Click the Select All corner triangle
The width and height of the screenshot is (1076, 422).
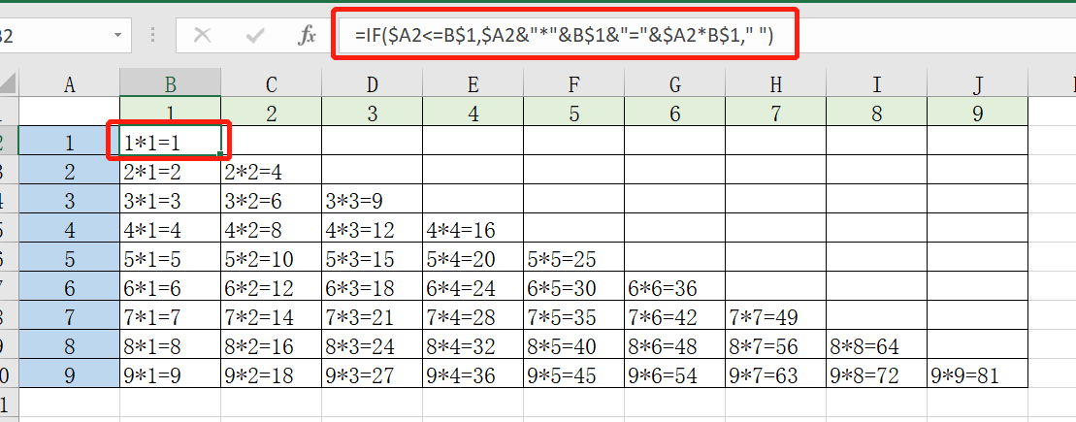(x=8, y=83)
